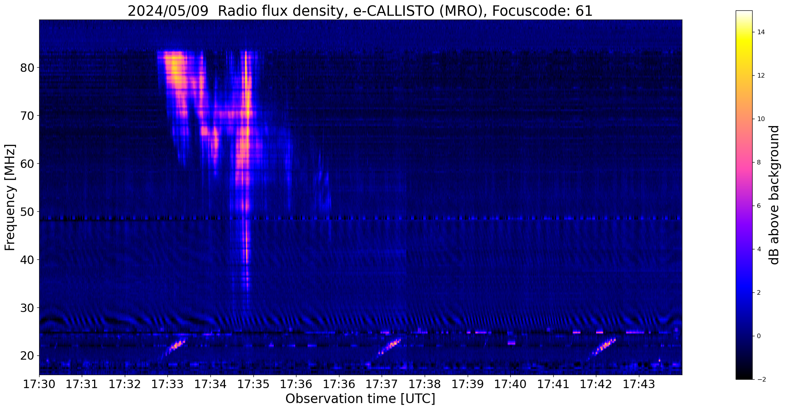Click the 'Frequency [MHz]' y-axis label

(10, 198)
